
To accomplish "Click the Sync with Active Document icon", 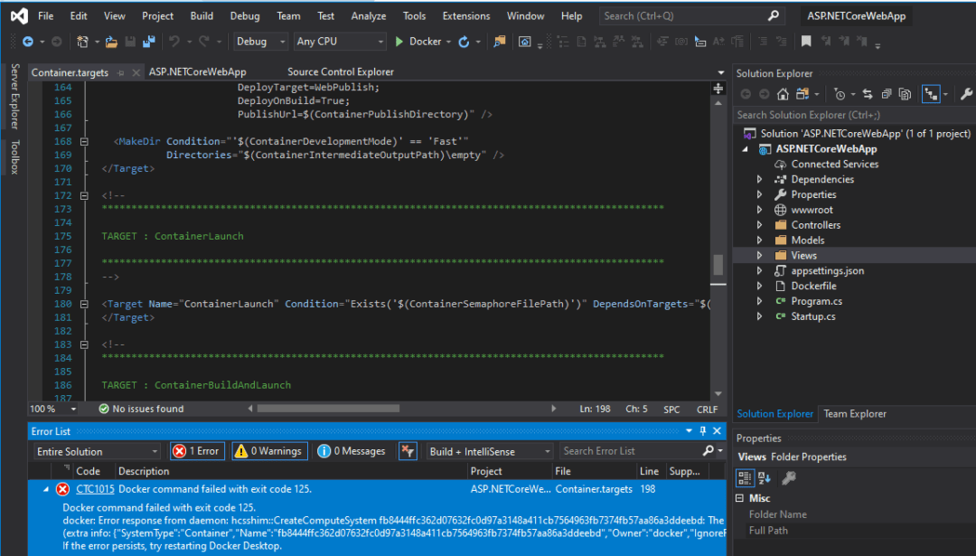I will (867, 94).
